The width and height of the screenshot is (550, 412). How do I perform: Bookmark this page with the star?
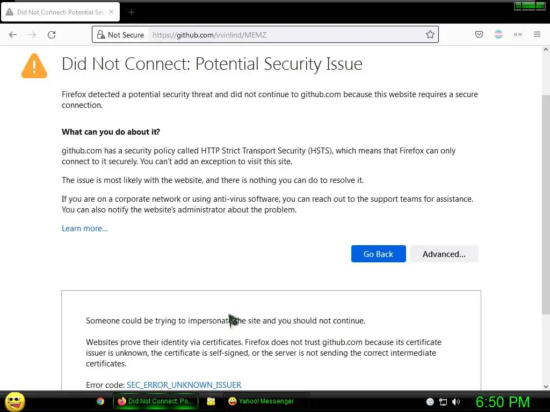pos(430,34)
